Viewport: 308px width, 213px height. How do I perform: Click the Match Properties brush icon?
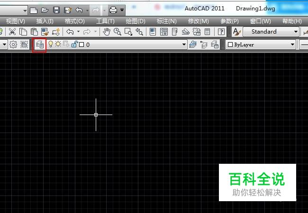(45, 32)
